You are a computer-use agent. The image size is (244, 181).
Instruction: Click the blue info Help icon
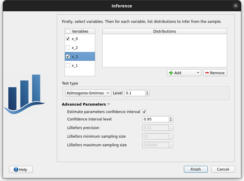point(16,169)
